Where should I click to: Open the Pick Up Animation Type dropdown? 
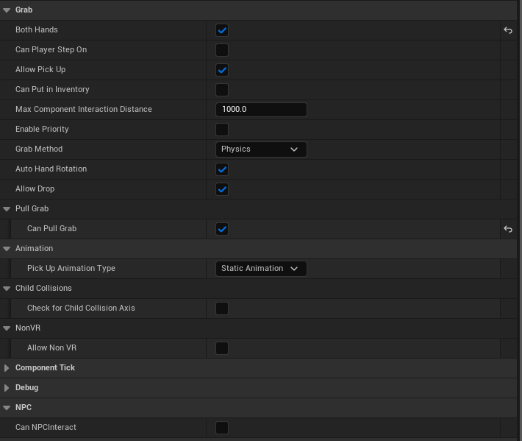click(261, 269)
